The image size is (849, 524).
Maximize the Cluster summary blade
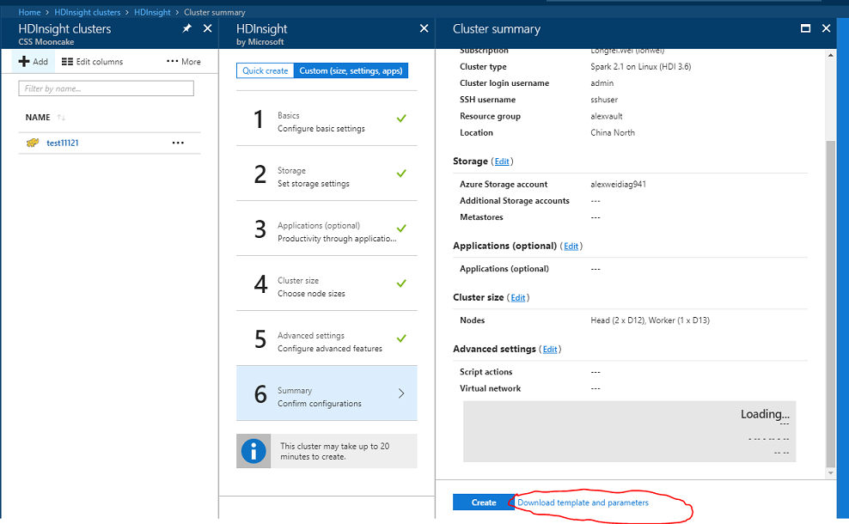pyautogui.click(x=805, y=28)
